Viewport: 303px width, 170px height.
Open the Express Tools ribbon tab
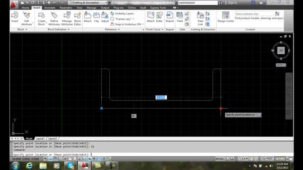(x=158, y=8)
